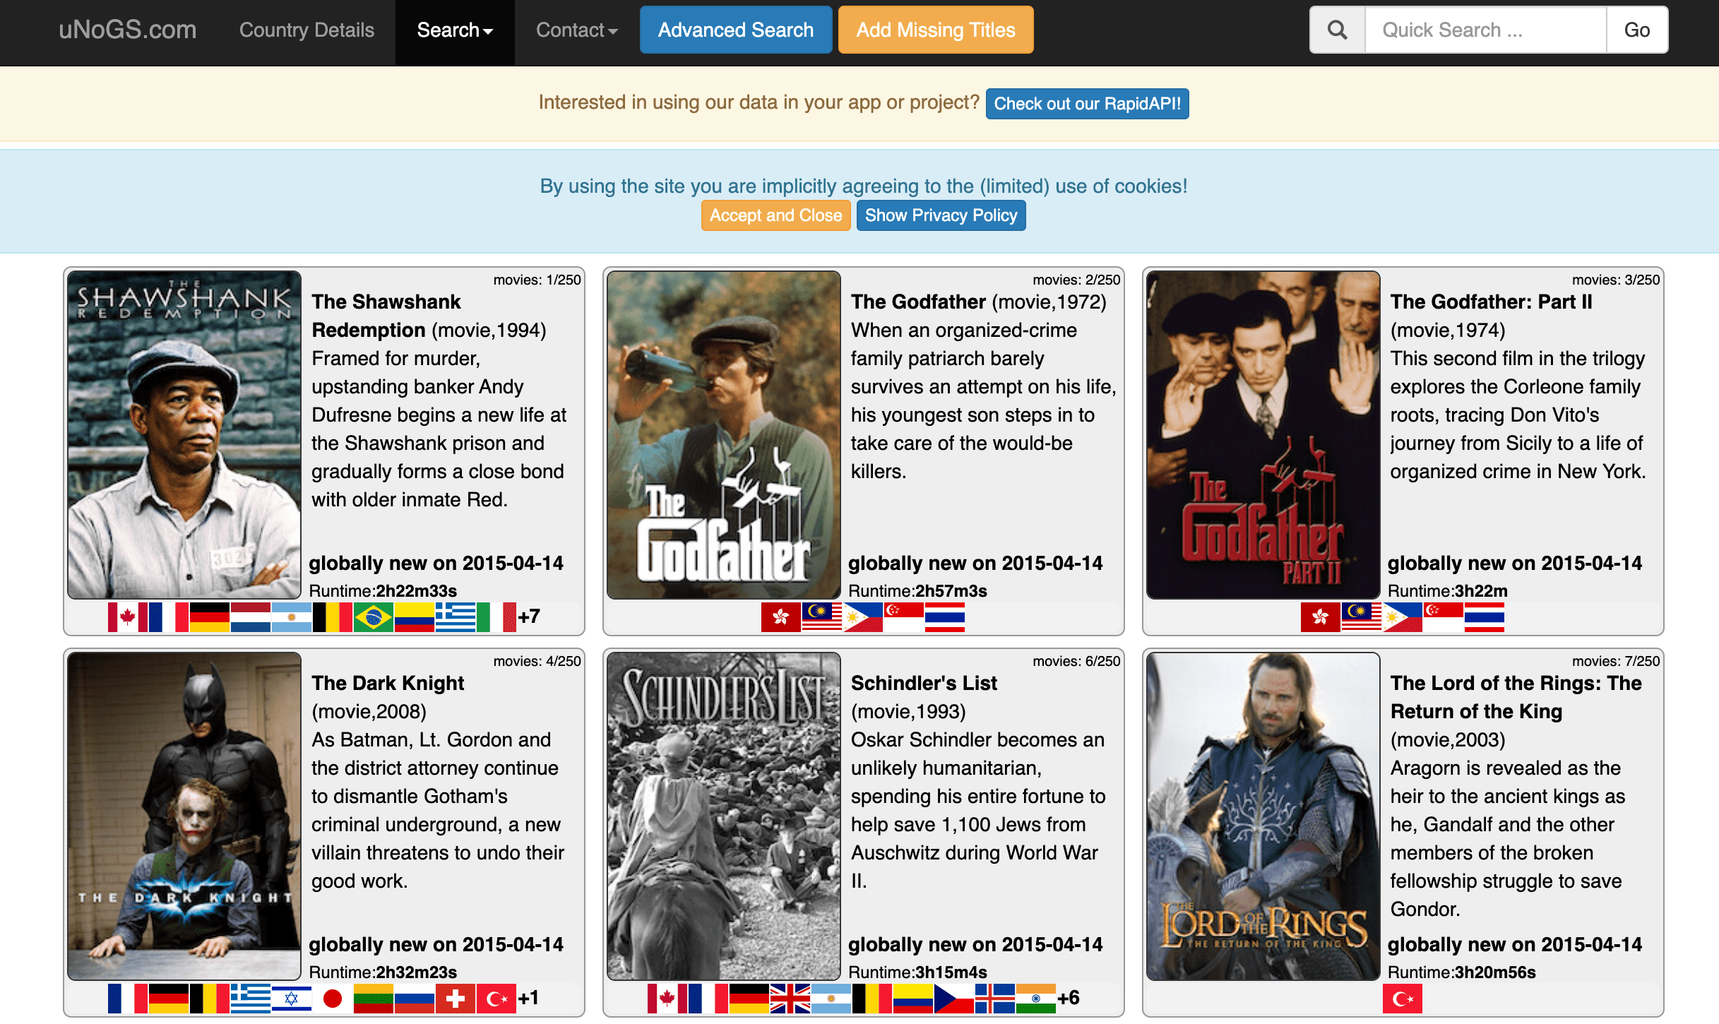Click the Schindler's List title text
The height and width of the screenshot is (1024, 1719).
pyautogui.click(x=924, y=683)
